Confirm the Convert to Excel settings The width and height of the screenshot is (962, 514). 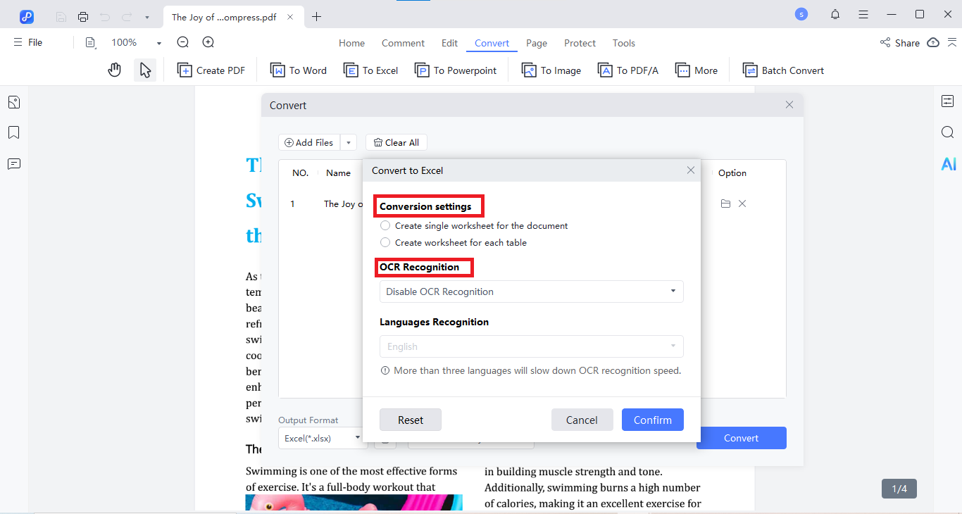[652, 419]
